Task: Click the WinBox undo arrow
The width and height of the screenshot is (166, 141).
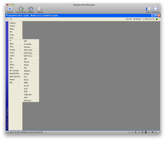Action: coord(7,19)
